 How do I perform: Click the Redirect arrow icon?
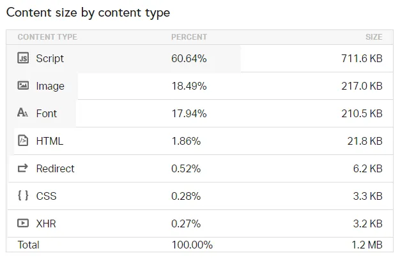pyautogui.click(x=23, y=168)
